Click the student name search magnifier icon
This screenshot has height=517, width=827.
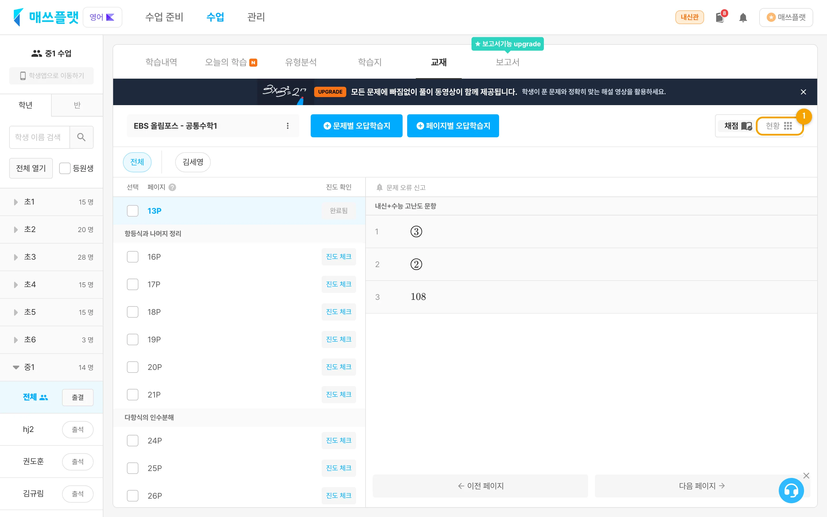81,137
